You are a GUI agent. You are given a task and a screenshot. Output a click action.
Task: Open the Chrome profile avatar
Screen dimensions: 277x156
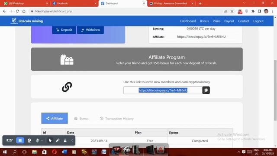pos(266,11)
